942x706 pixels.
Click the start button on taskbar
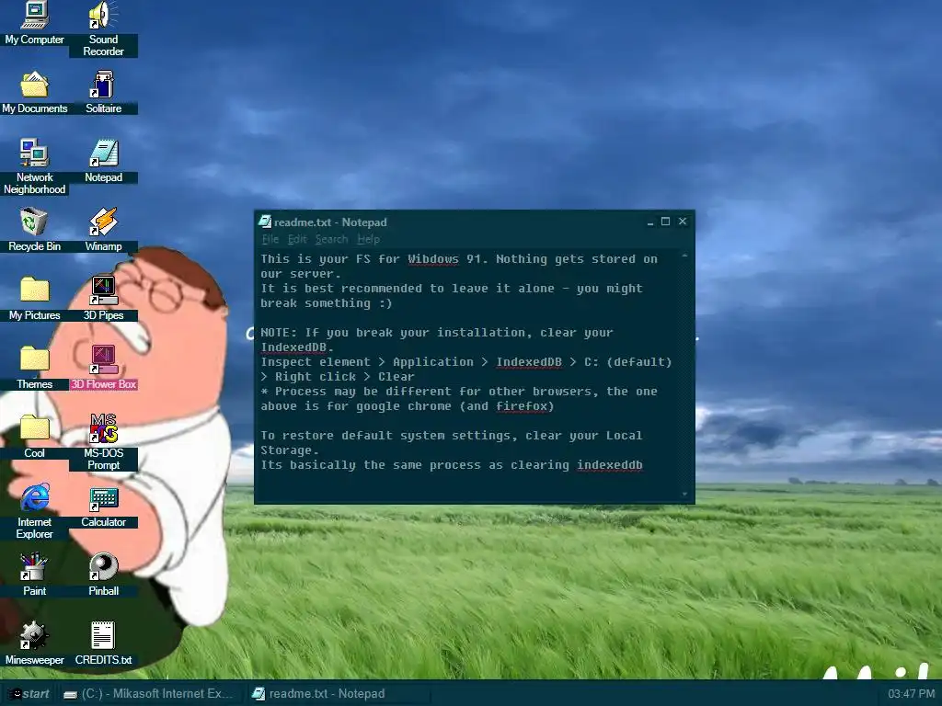coord(29,693)
